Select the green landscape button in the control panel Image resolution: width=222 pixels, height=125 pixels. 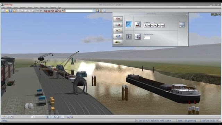click(x=118, y=42)
